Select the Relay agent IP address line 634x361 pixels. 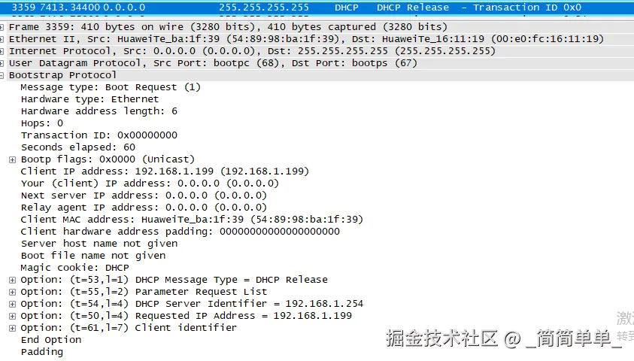[144, 208]
